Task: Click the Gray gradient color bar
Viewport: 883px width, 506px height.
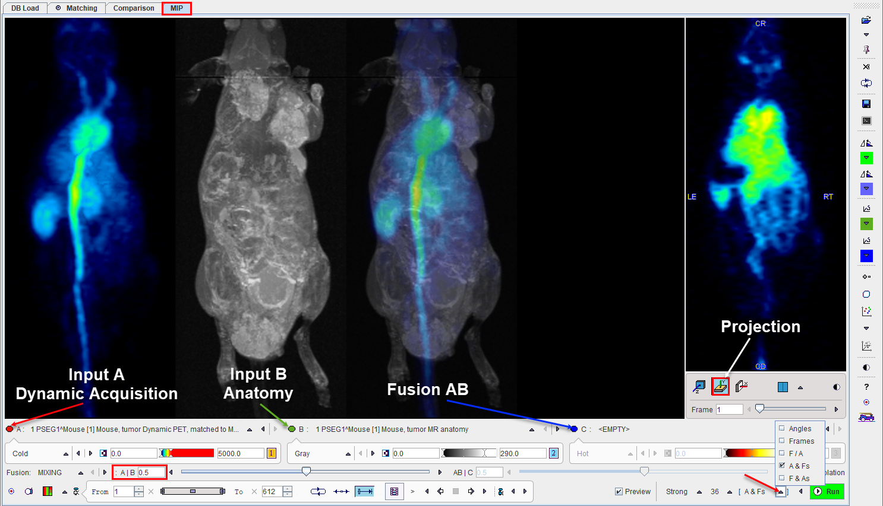Action: [469, 453]
